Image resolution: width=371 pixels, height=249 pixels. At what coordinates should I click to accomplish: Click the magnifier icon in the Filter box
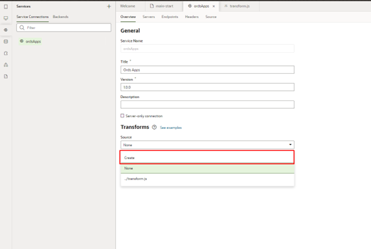pos(22,28)
